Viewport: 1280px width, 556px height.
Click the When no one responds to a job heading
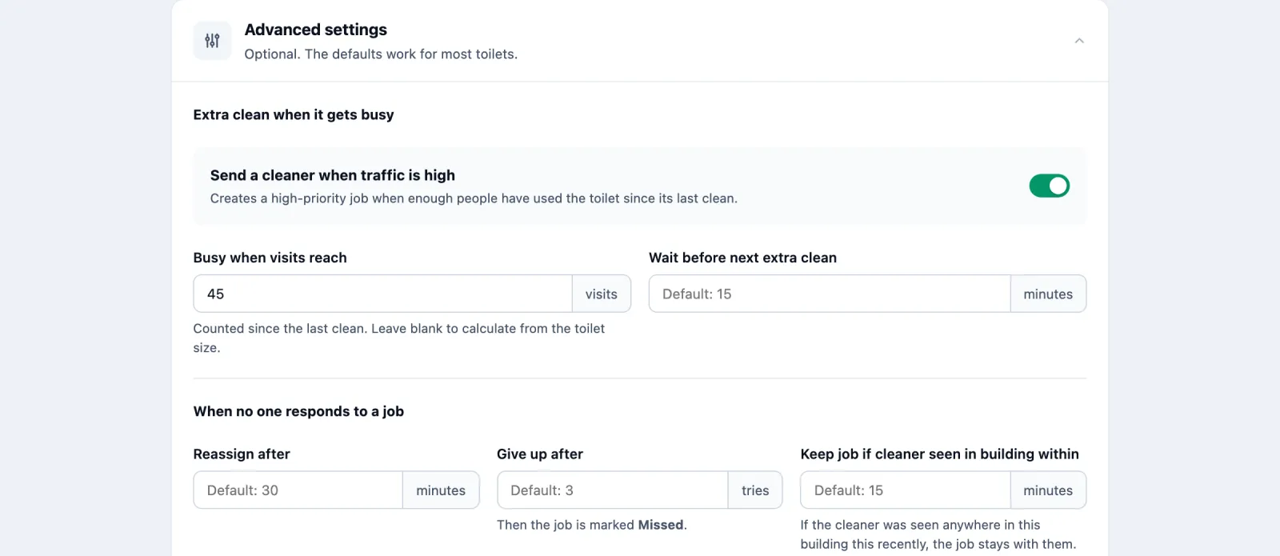(298, 411)
